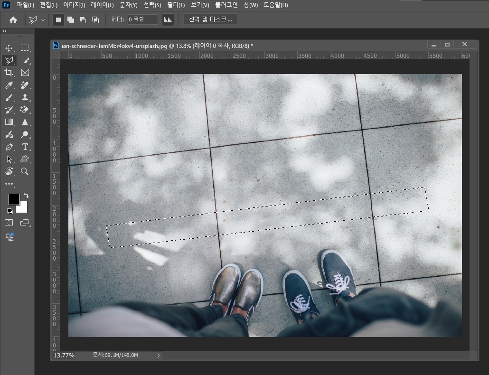Select the Dodge tool
Image resolution: width=489 pixels, height=375 pixels.
coord(25,135)
